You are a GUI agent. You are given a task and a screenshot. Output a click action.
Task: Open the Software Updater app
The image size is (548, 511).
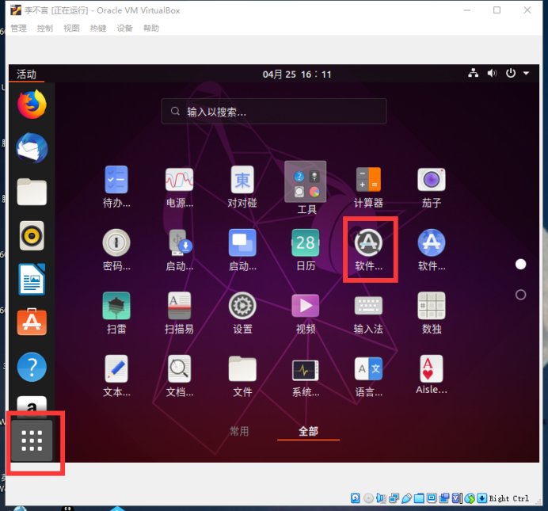368,250
